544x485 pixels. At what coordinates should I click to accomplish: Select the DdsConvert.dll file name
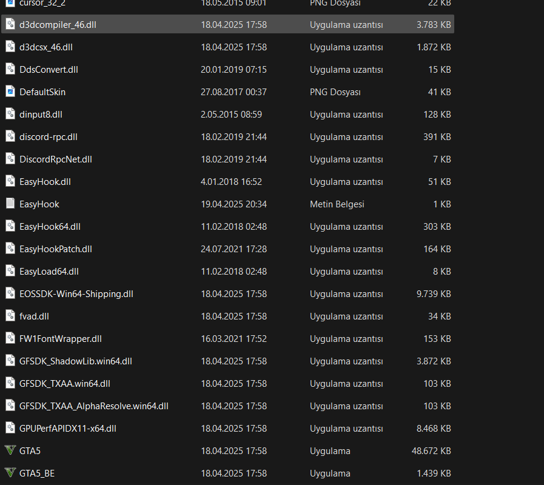[49, 70]
